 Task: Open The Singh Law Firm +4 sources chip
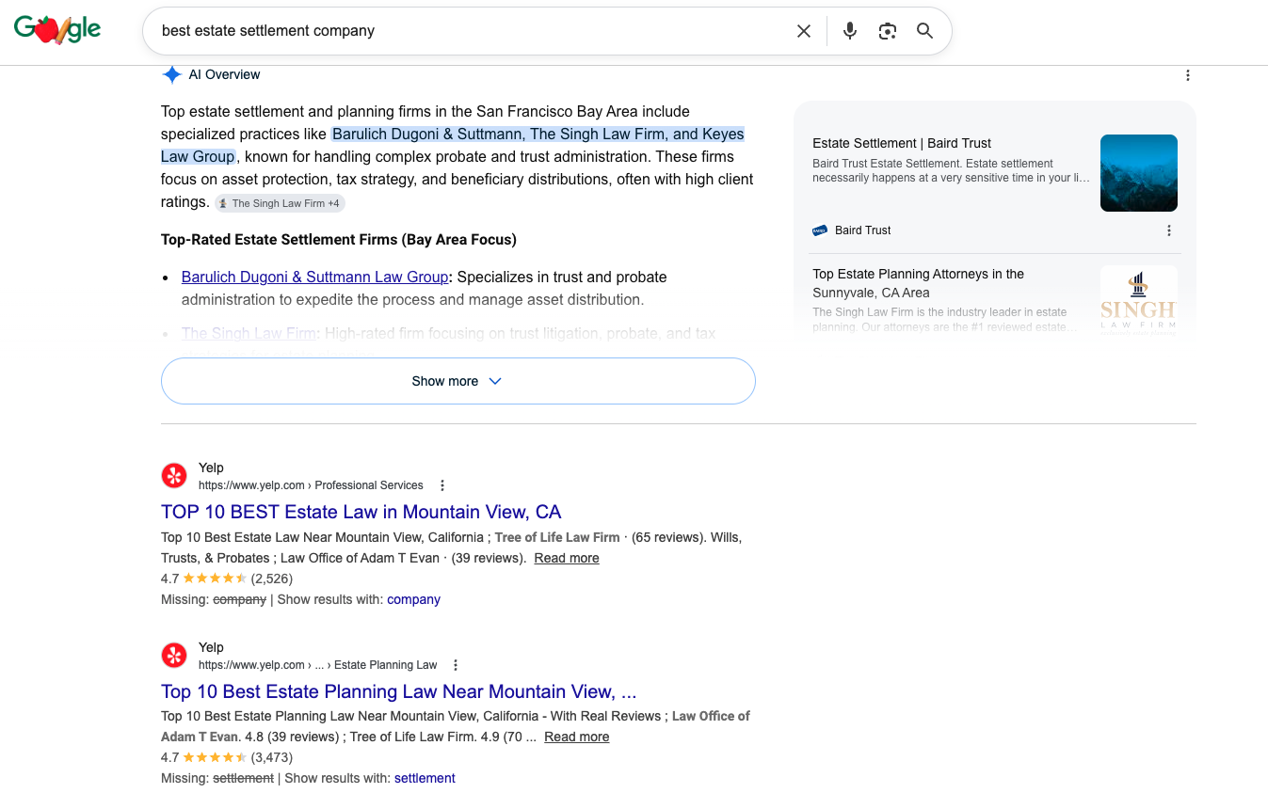click(280, 203)
